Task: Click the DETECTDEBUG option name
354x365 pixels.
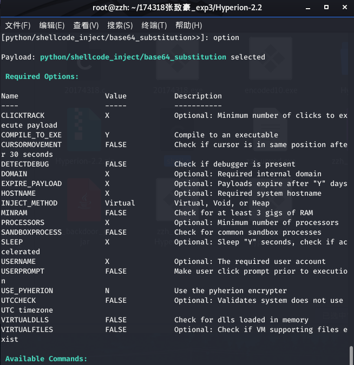Action: click(x=25, y=164)
